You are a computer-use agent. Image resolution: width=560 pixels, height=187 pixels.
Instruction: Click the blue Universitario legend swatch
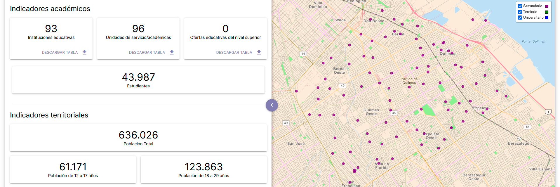[x=547, y=18]
